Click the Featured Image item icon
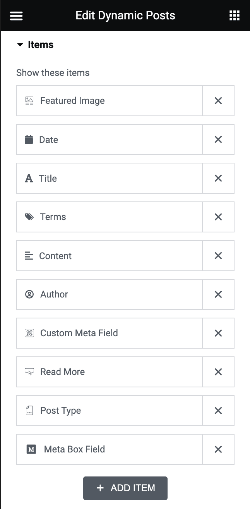This screenshot has width=250, height=509. (x=29, y=101)
